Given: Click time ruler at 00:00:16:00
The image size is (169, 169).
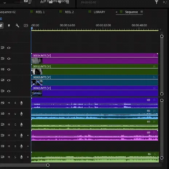Looking at the screenshot, I should point(67,25).
